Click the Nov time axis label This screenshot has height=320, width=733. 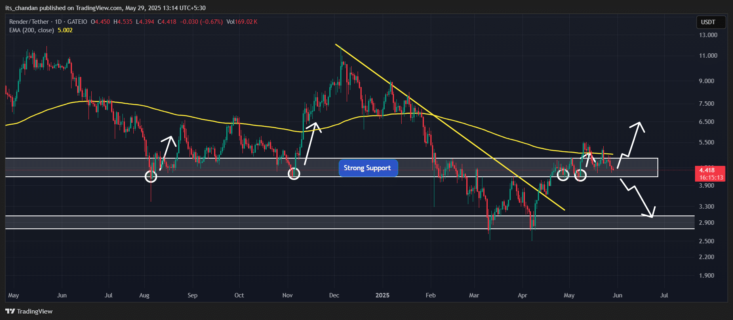point(287,295)
